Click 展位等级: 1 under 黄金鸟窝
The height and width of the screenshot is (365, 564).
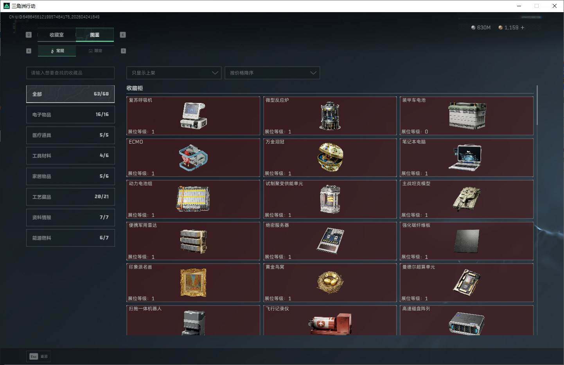pos(278,298)
